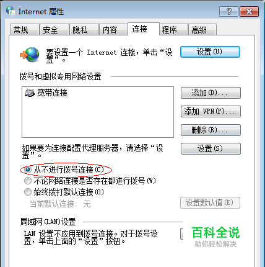This screenshot has width=265, height=267.
Task: Click the 宽带连接 modem icon
Action: coord(30,93)
